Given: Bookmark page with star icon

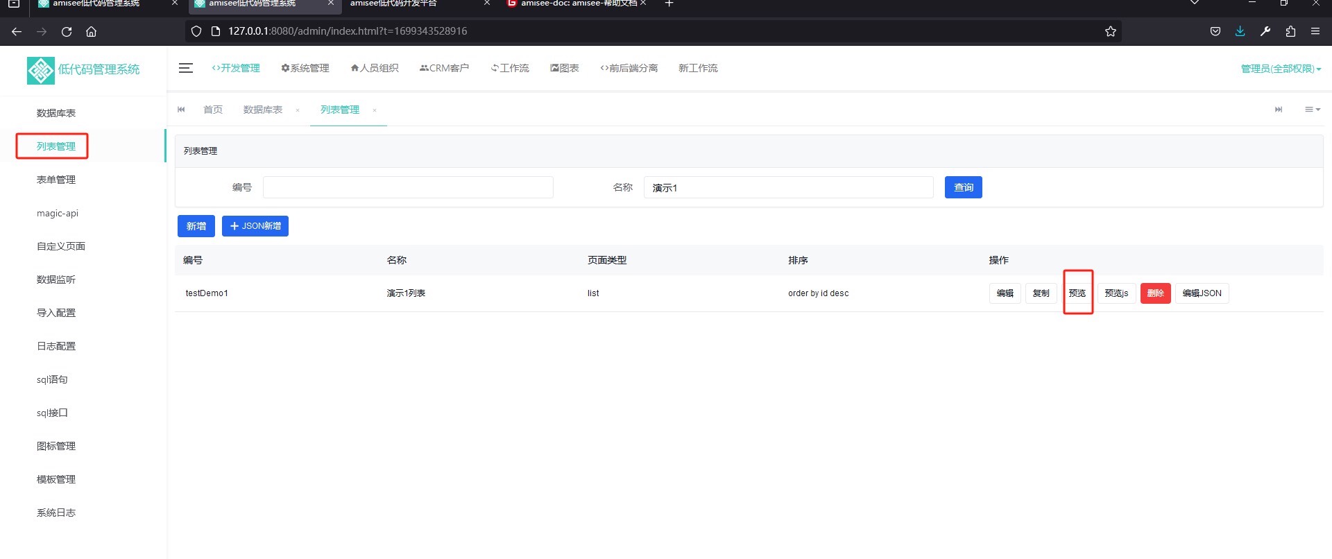Looking at the screenshot, I should tap(1110, 31).
